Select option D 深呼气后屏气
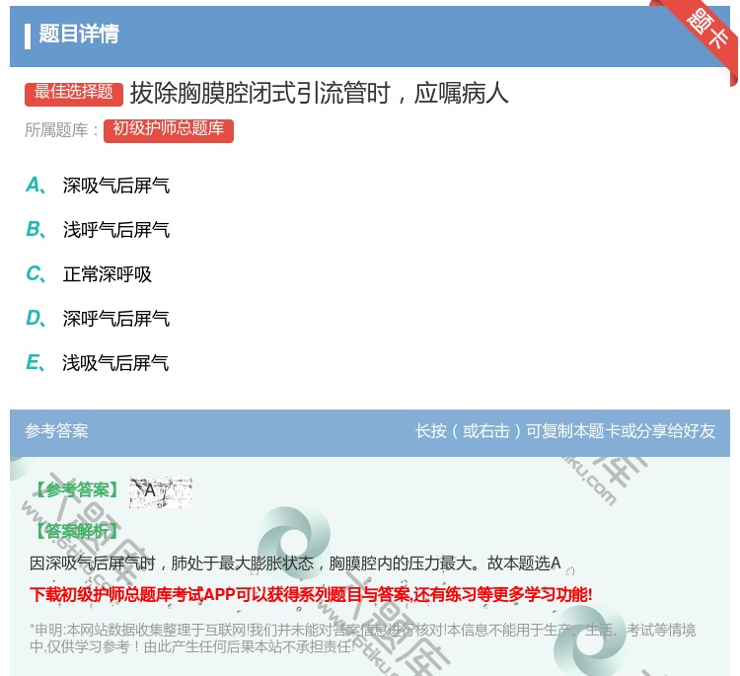740x676 pixels. coord(98,318)
